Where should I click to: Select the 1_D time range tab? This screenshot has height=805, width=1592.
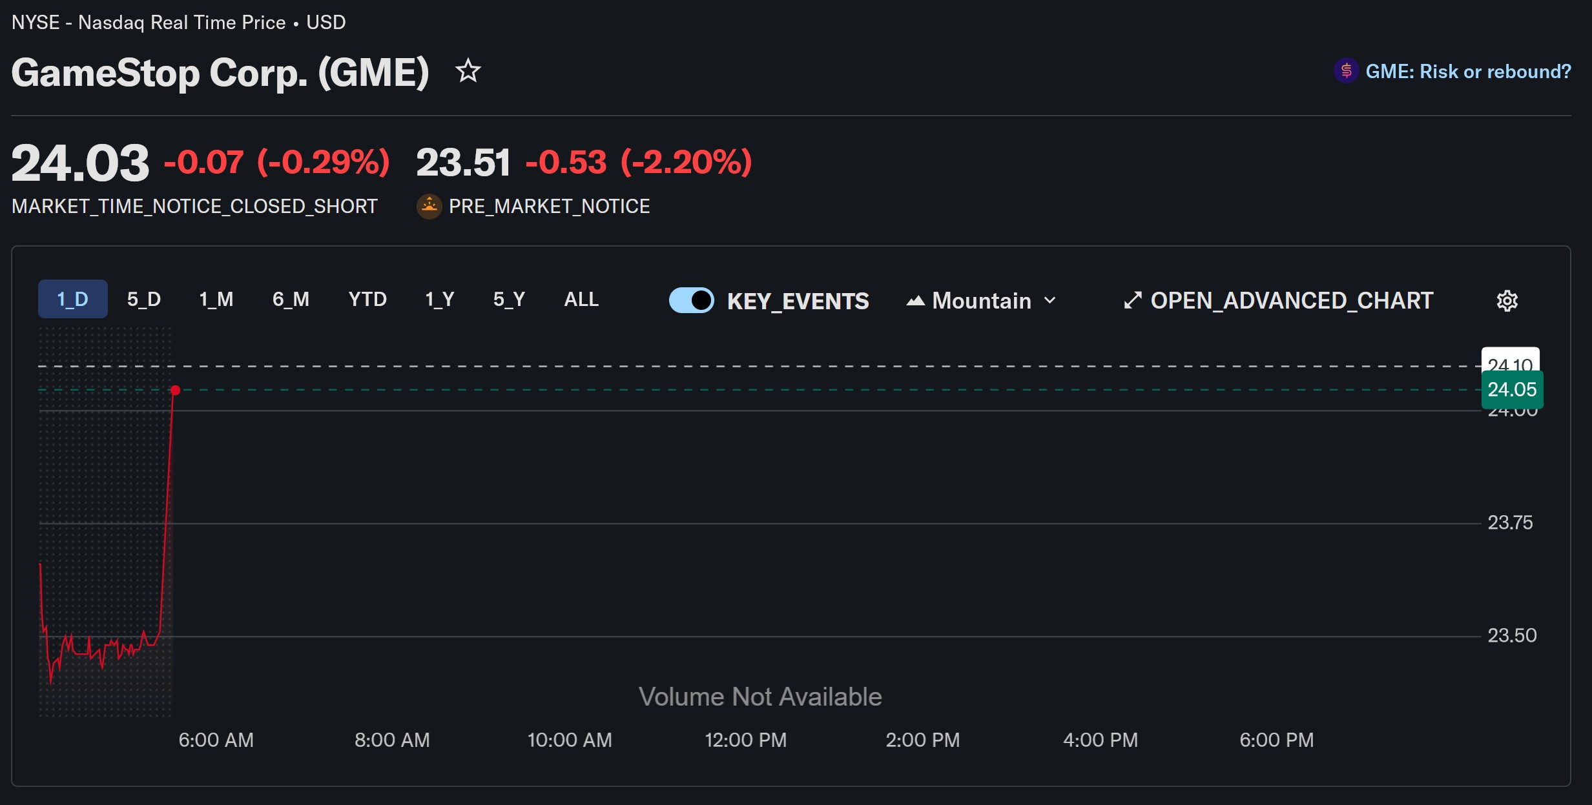(x=72, y=300)
